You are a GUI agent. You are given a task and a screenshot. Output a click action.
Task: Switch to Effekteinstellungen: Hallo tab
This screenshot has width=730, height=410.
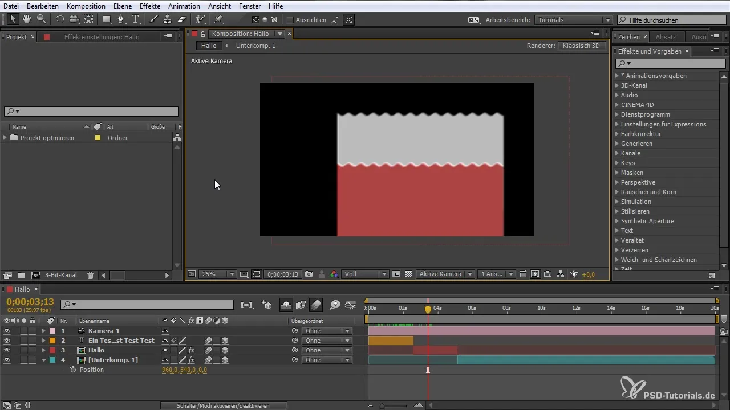[x=102, y=37]
